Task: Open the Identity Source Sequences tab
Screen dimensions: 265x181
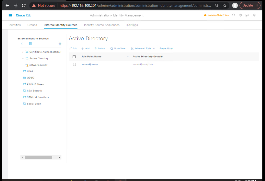Action: pos(102,25)
